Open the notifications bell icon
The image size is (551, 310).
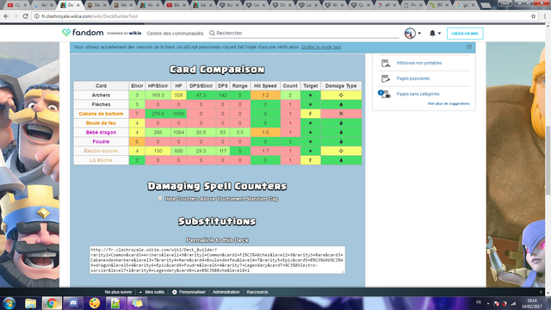pyautogui.click(x=432, y=33)
